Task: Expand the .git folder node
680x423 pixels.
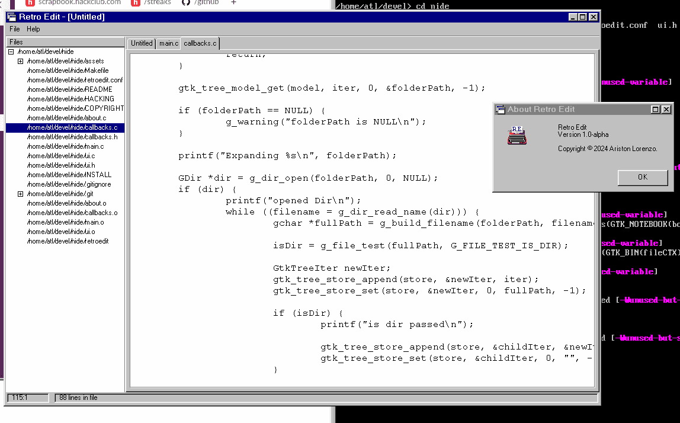Action: 20,194
